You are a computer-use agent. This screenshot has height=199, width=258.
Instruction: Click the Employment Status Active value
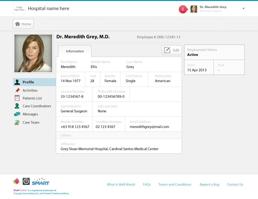pyautogui.click(x=192, y=55)
